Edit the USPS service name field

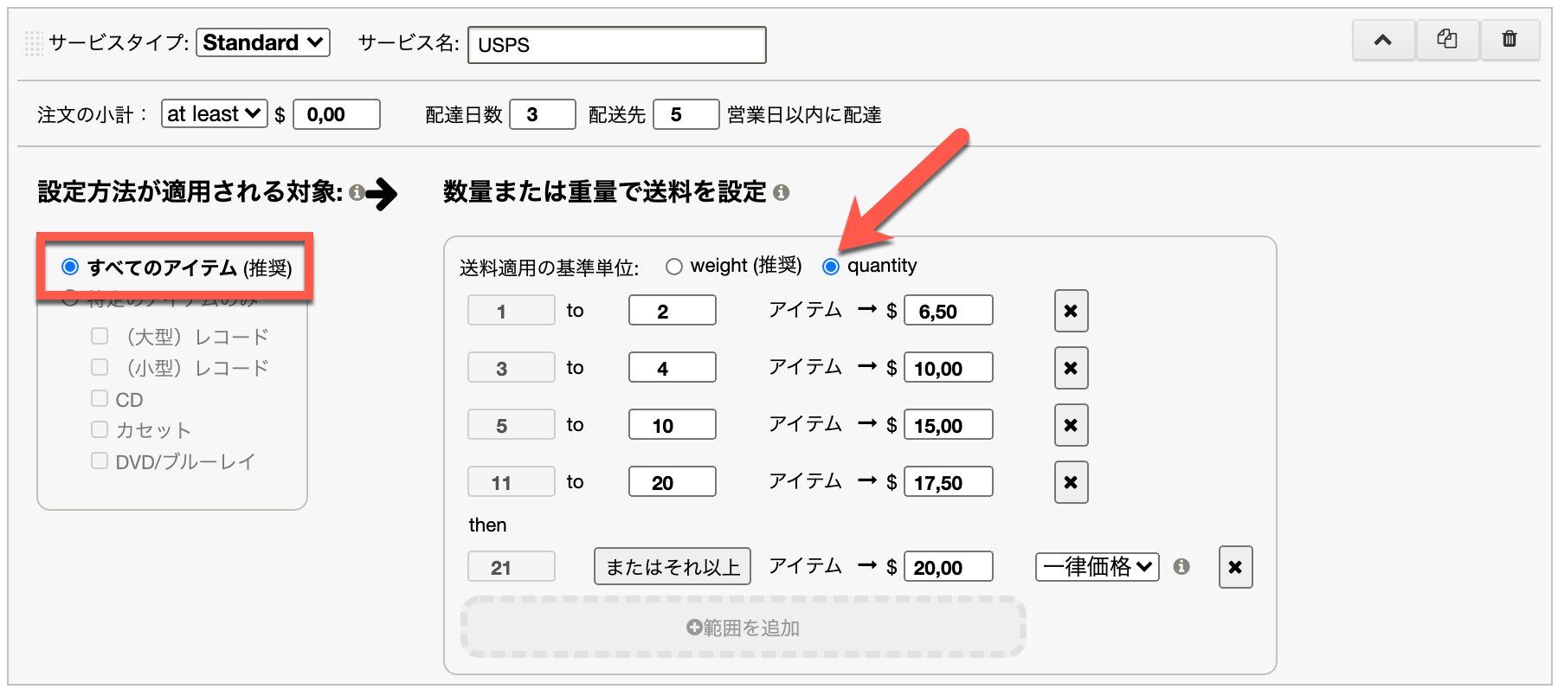coord(617,45)
